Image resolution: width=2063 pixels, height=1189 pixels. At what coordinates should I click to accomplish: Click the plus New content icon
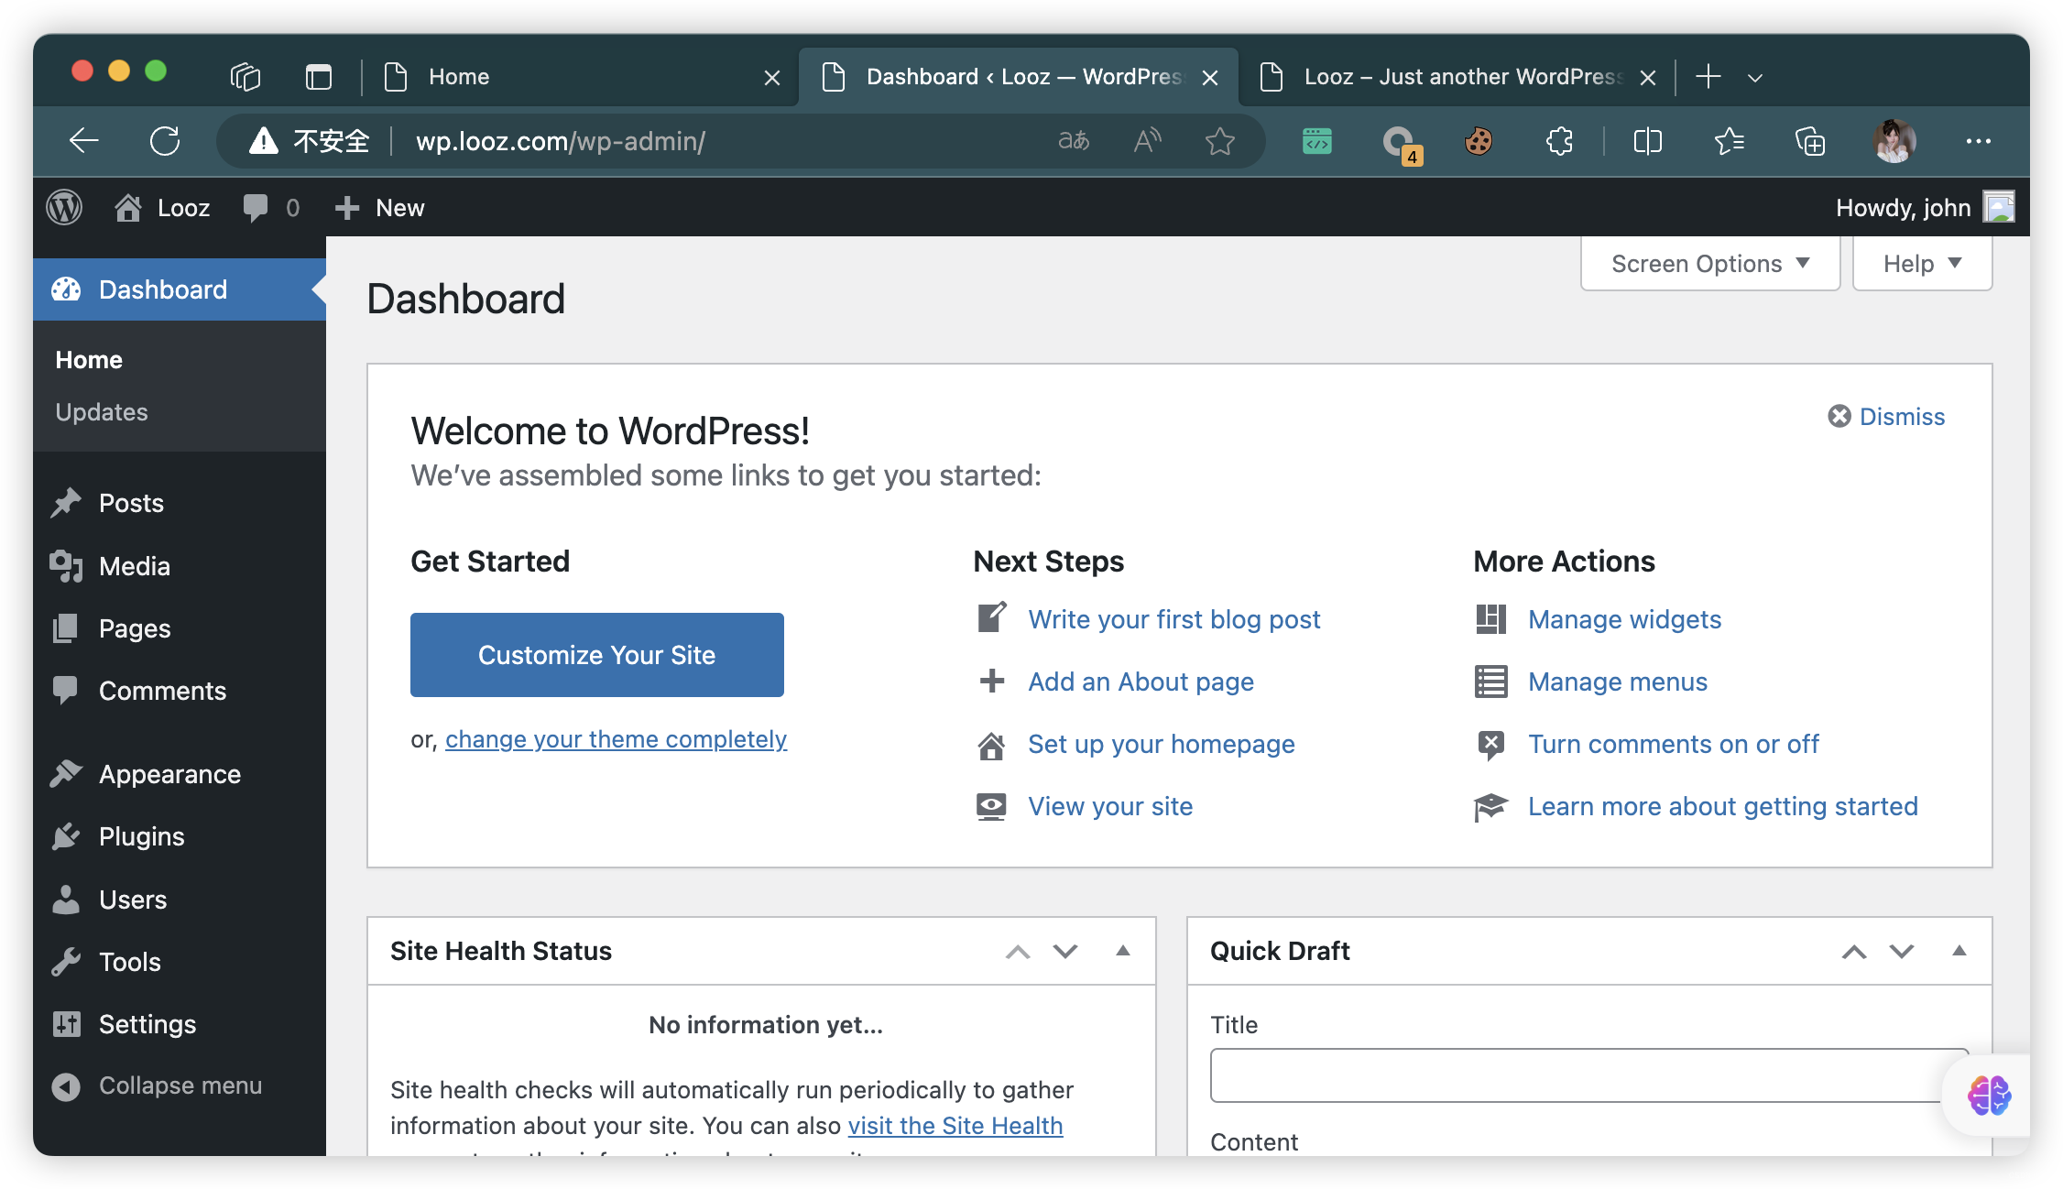347,208
